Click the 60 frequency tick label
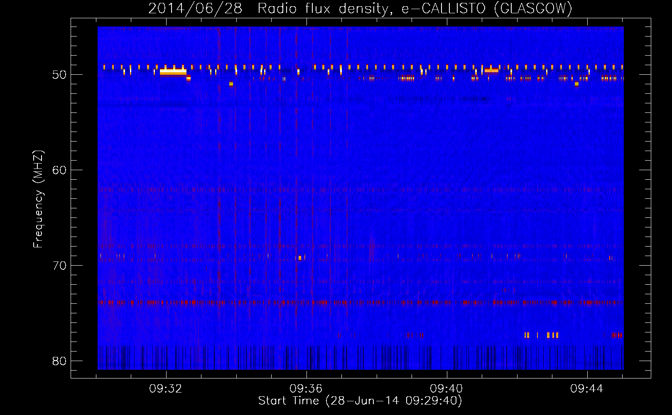The width and height of the screenshot is (672, 415). [x=59, y=170]
